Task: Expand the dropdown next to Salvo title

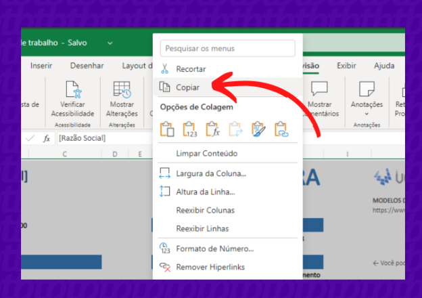Action: (x=110, y=43)
